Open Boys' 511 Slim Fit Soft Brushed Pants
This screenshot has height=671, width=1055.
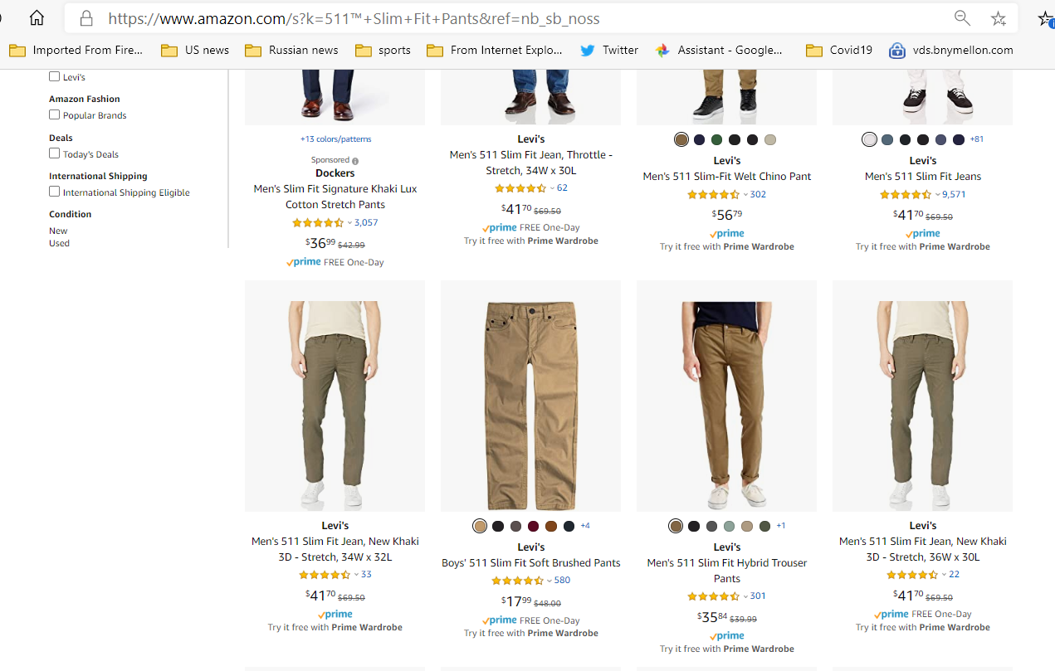click(x=531, y=562)
